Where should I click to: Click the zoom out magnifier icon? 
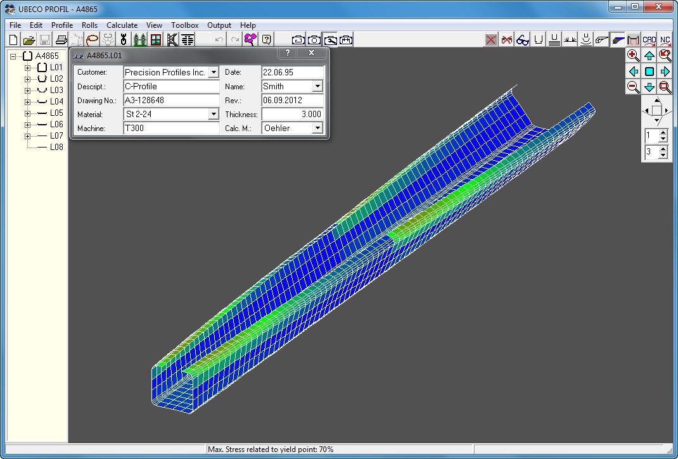point(633,87)
